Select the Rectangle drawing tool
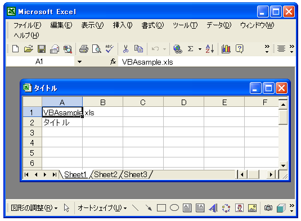The image size is (301, 221). 161,208
